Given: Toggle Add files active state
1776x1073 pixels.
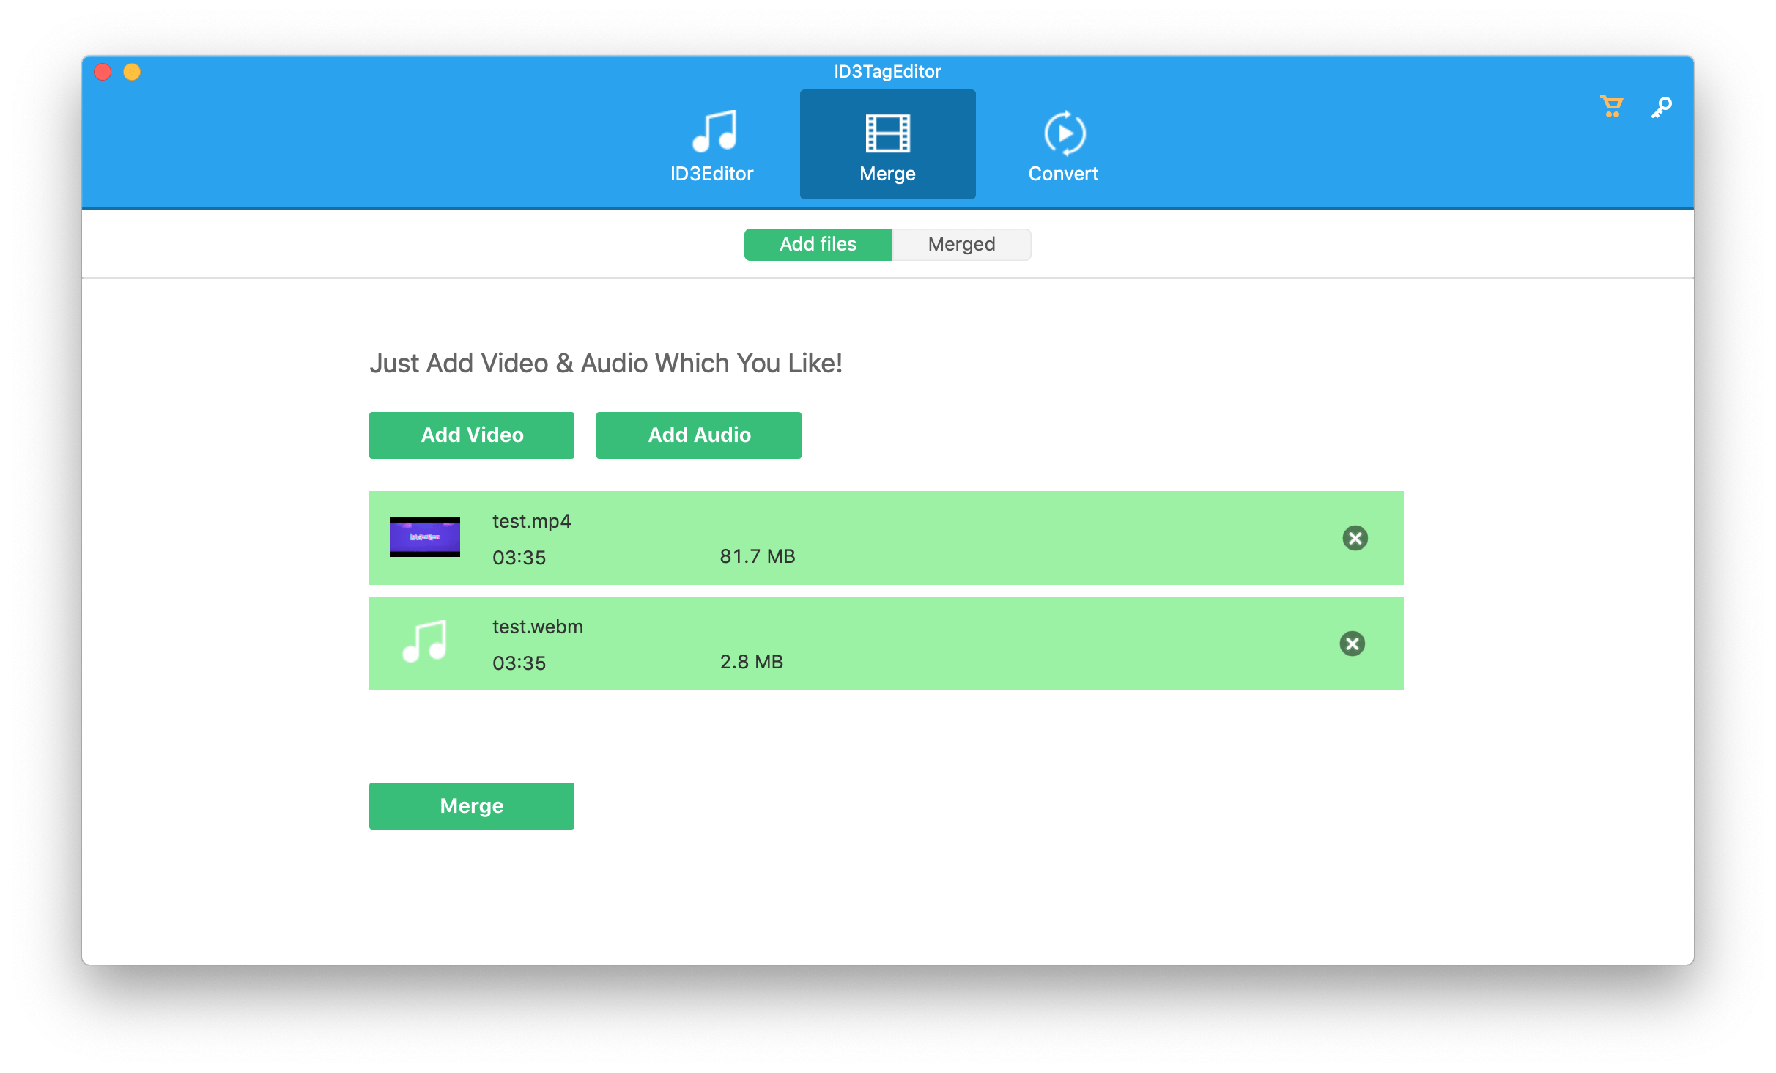Looking at the screenshot, I should tap(815, 245).
